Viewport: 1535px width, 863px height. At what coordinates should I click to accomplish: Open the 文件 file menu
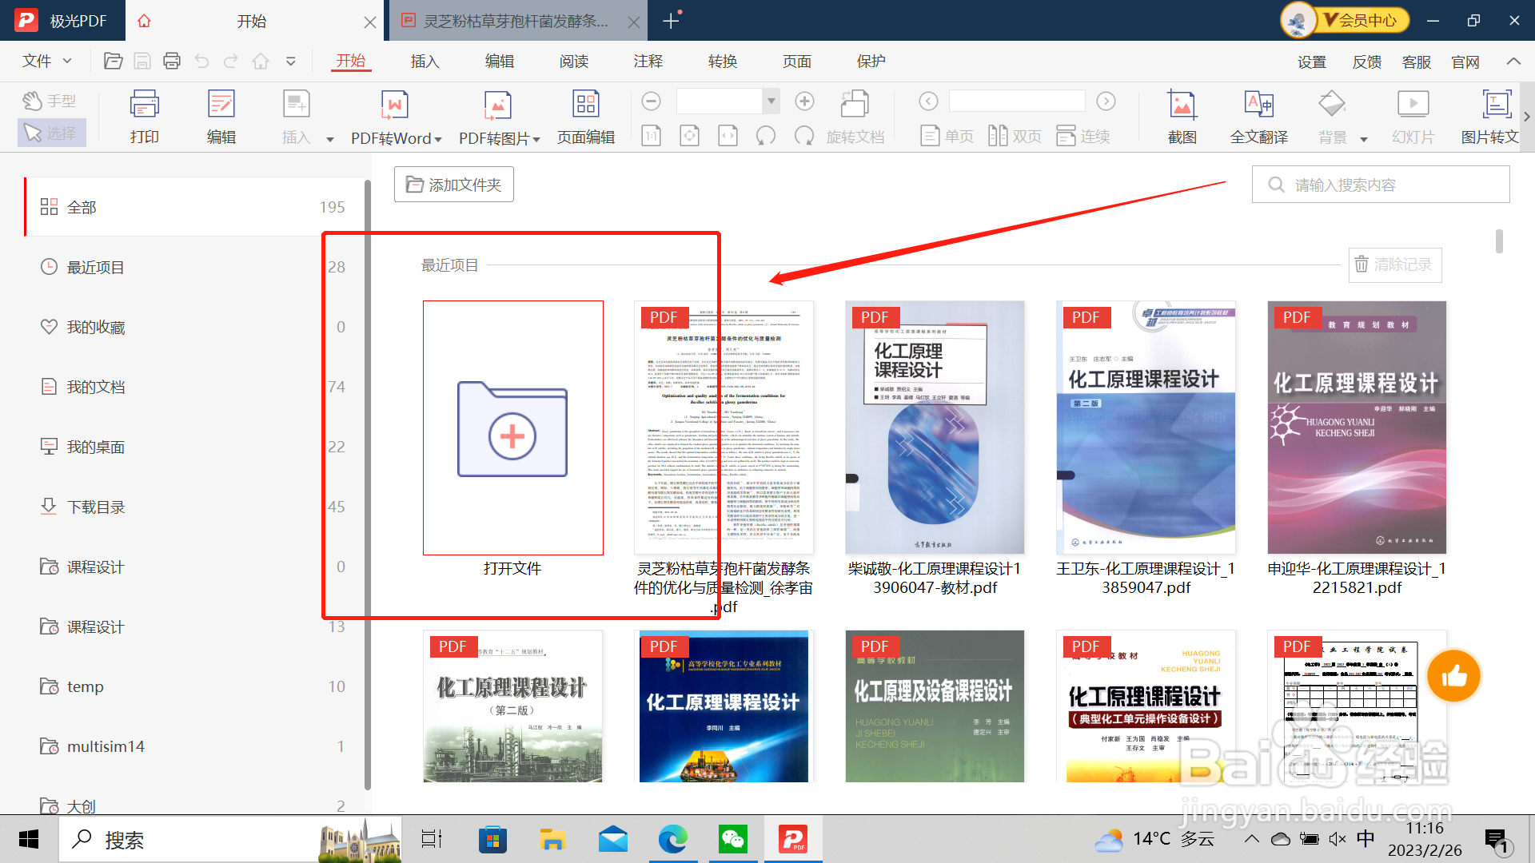coord(46,62)
